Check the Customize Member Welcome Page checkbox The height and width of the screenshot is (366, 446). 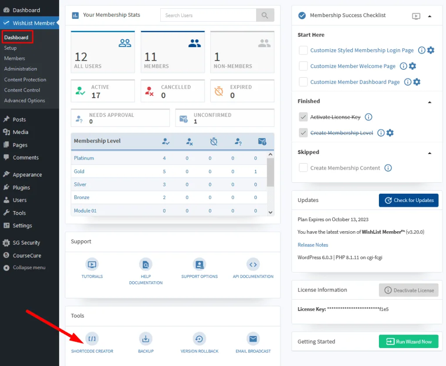pos(303,66)
